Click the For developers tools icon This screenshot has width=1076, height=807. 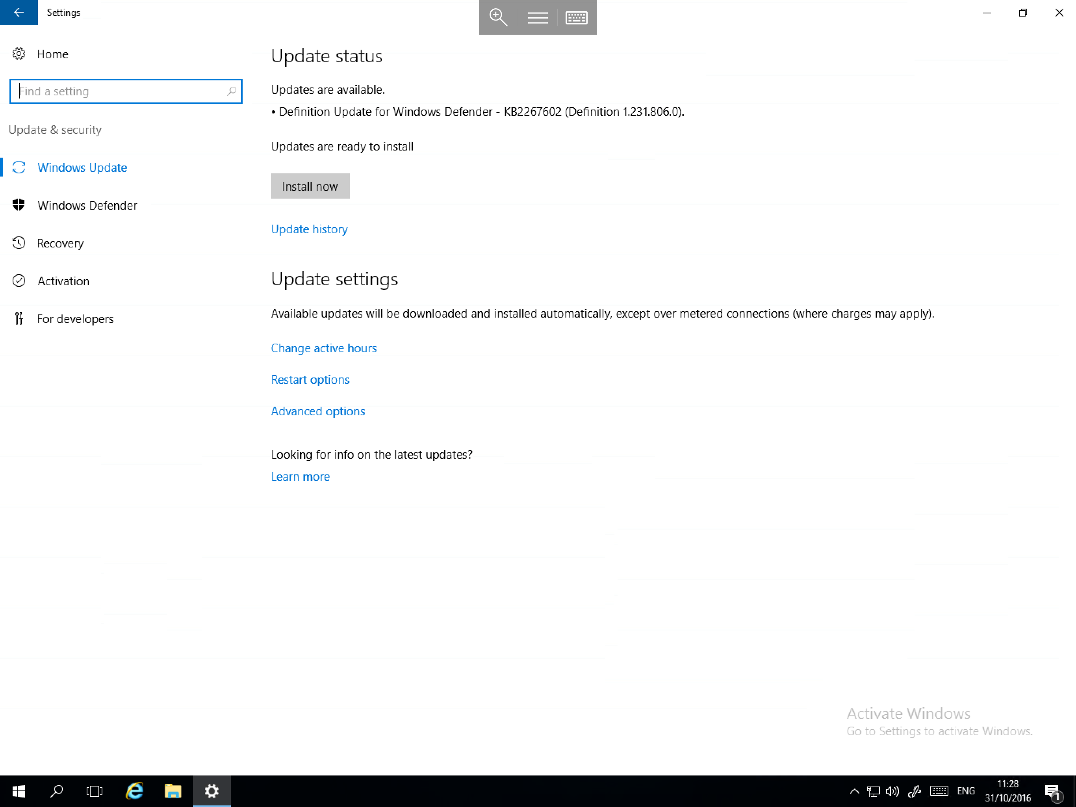point(19,318)
